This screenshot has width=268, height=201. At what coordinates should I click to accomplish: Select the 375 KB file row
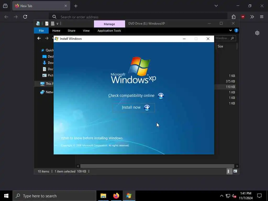tap(230, 81)
